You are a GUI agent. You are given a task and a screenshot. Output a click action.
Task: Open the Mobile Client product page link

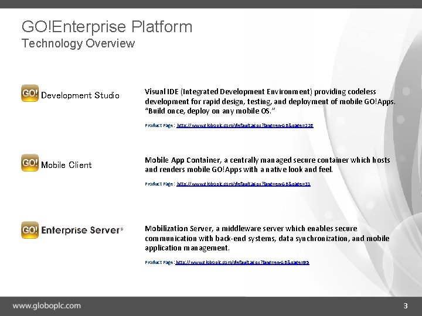coord(244,184)
